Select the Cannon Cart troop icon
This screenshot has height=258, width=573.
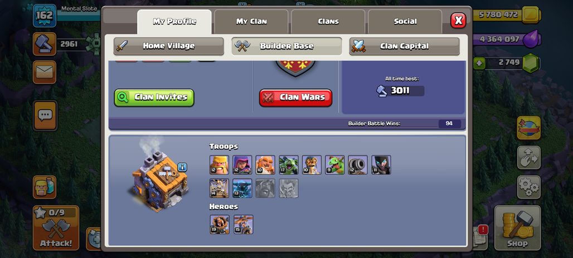[x=358, y=165]
